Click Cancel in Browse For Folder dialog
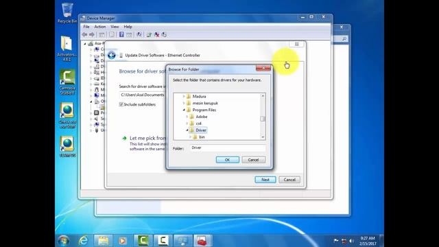Viewport: 439px width, 247px height. click(253, 160)
